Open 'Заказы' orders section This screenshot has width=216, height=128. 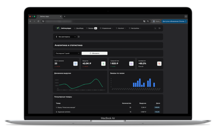[x=90, y=28]
